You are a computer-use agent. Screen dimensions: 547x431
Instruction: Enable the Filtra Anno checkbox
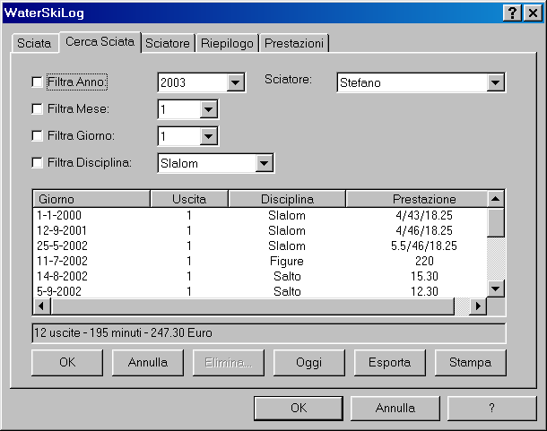point(37,82)
